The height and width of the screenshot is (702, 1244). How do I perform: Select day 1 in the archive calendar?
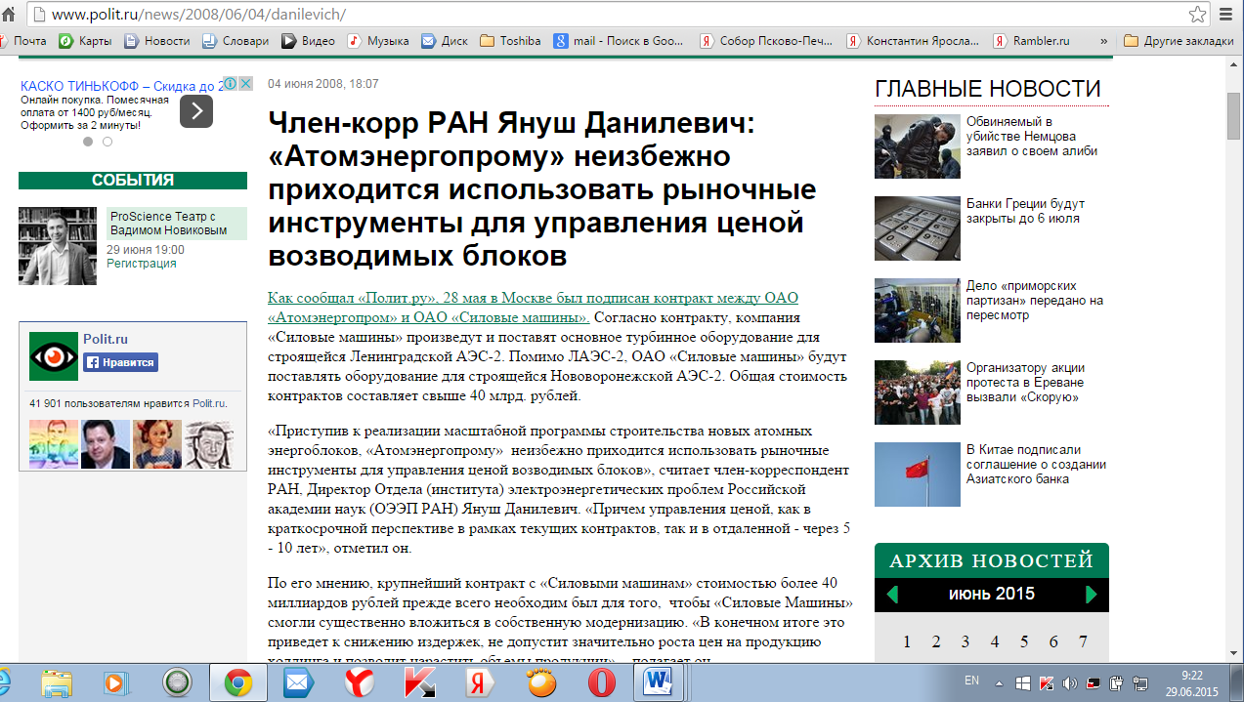pos(907,641)
